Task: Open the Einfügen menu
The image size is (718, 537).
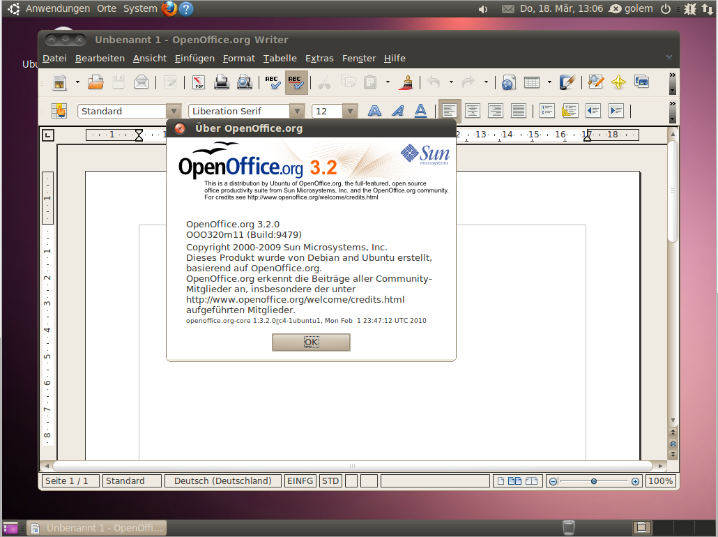Action: click(194, 58)
